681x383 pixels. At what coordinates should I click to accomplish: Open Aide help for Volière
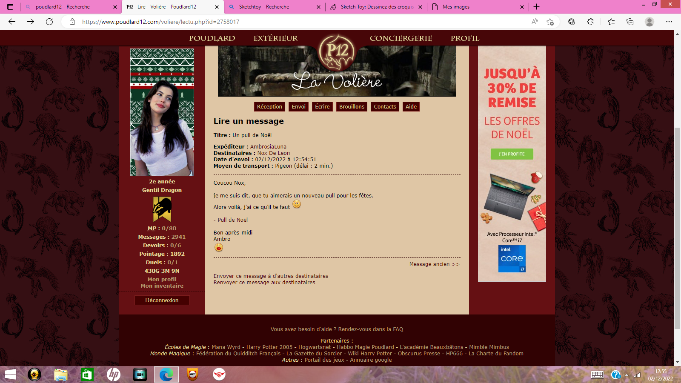(411, 106)
